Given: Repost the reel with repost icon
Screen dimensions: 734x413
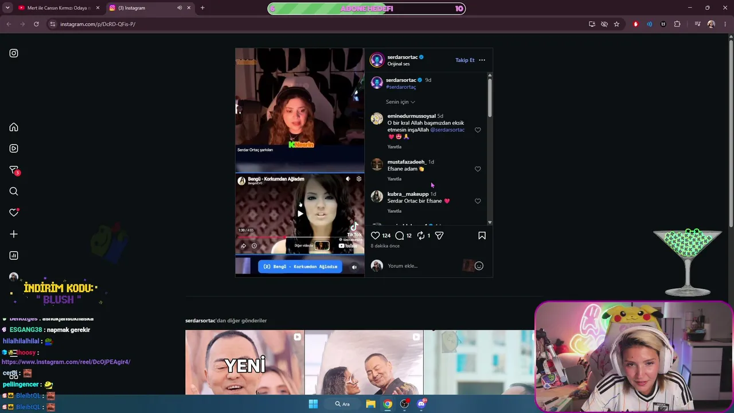Looking at the screenshot, I should point(421,236).
